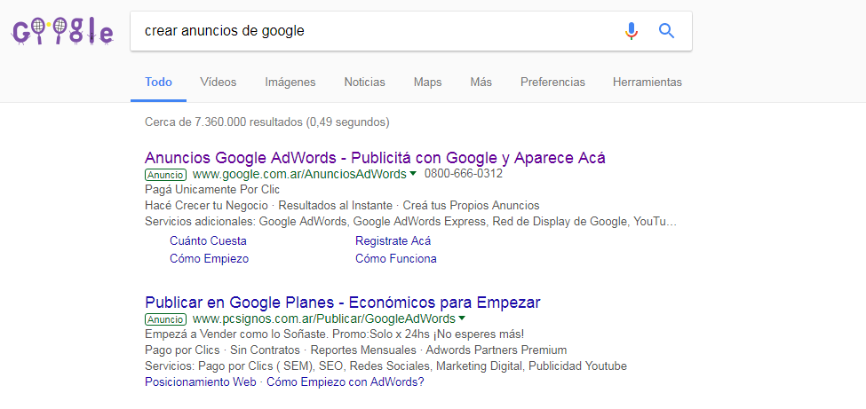Screen dimensions: 866x409
Task: Open the 'Posicionamiento Web' link
Action: [201, 382]
